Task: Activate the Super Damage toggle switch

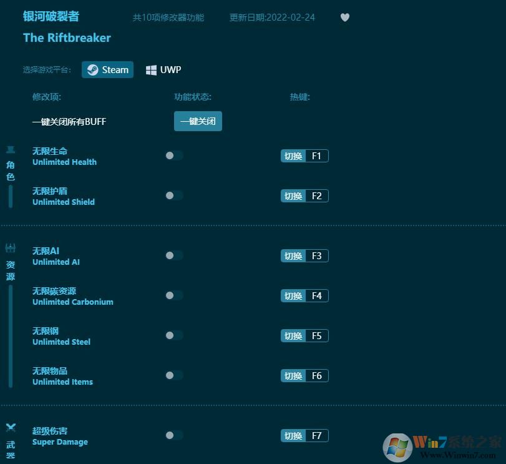Action: [174, 435]
